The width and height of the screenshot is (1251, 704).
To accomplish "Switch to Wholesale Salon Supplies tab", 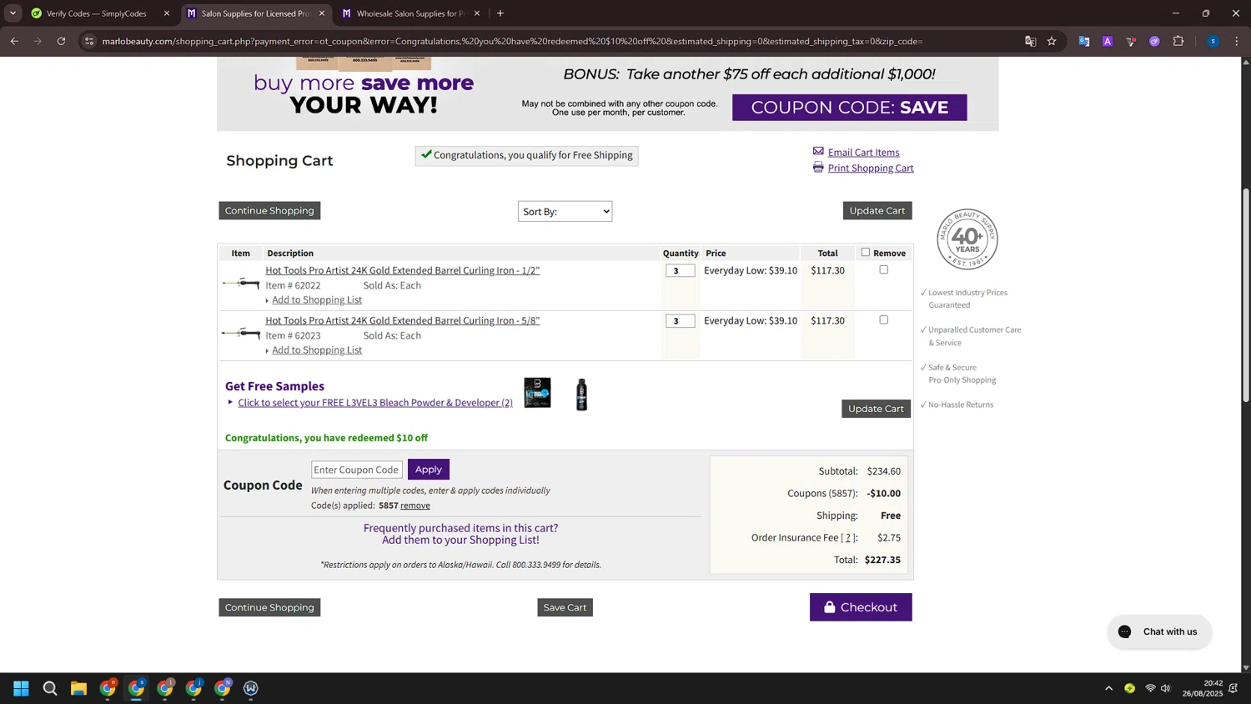I will [x=409, y=13].
